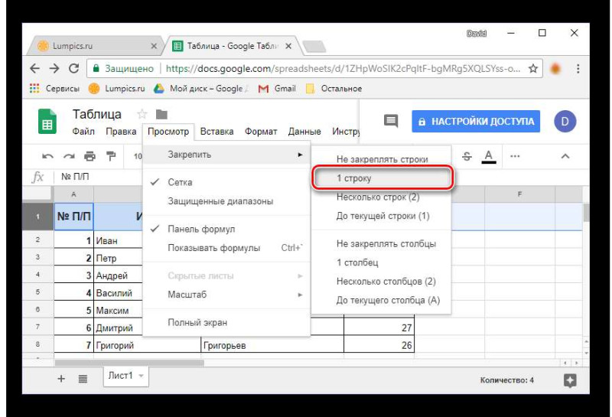
Task: Select Полный экран menu item
Action: pyautogui.click(x=226, y=323)
